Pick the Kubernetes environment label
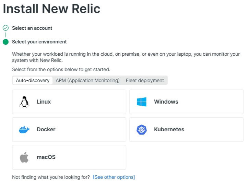Image resolution: width=248 pixels, height=187 pixels. click(169, 130)
